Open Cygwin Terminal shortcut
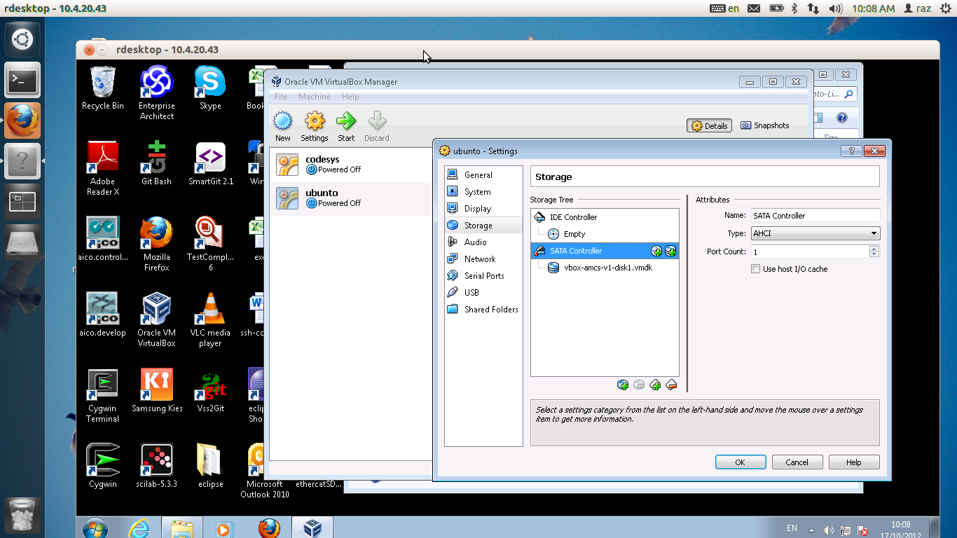The image size is (957, 538). pos(103,395)
